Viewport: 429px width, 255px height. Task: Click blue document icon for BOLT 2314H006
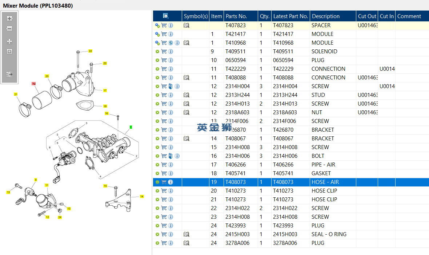tap(171, 156)
